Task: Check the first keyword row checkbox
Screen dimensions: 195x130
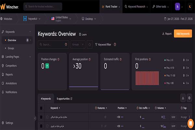Action: (41, 117)
